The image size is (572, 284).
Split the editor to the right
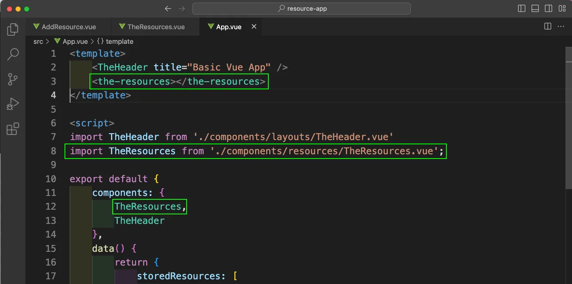pyautogui.click(x=547, y=27)
